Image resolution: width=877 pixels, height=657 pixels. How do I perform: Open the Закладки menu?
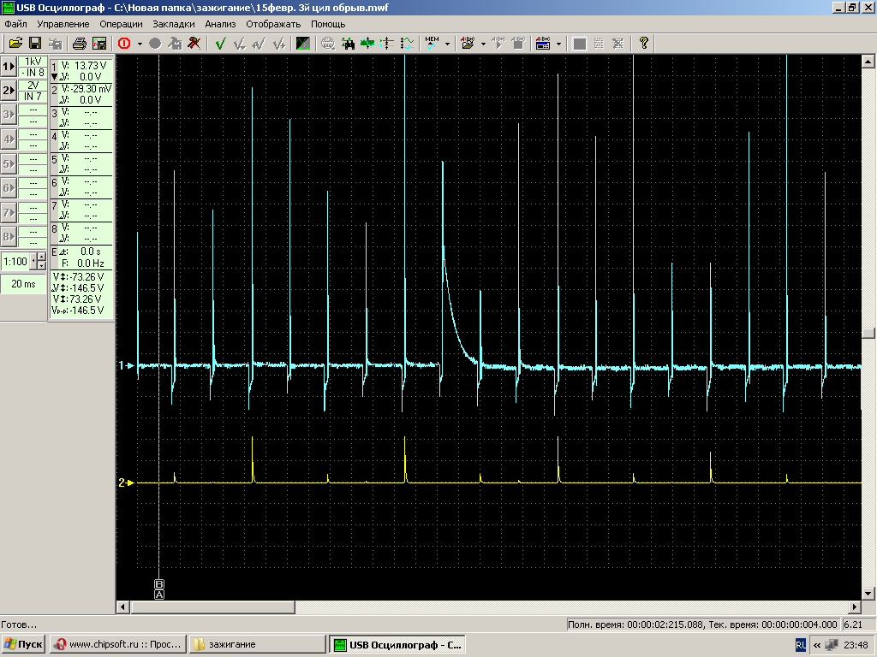click(174, 24)
